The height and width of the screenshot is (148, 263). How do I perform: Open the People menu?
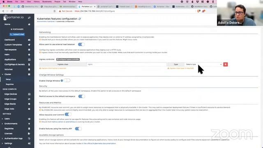[x=58, y=2]
